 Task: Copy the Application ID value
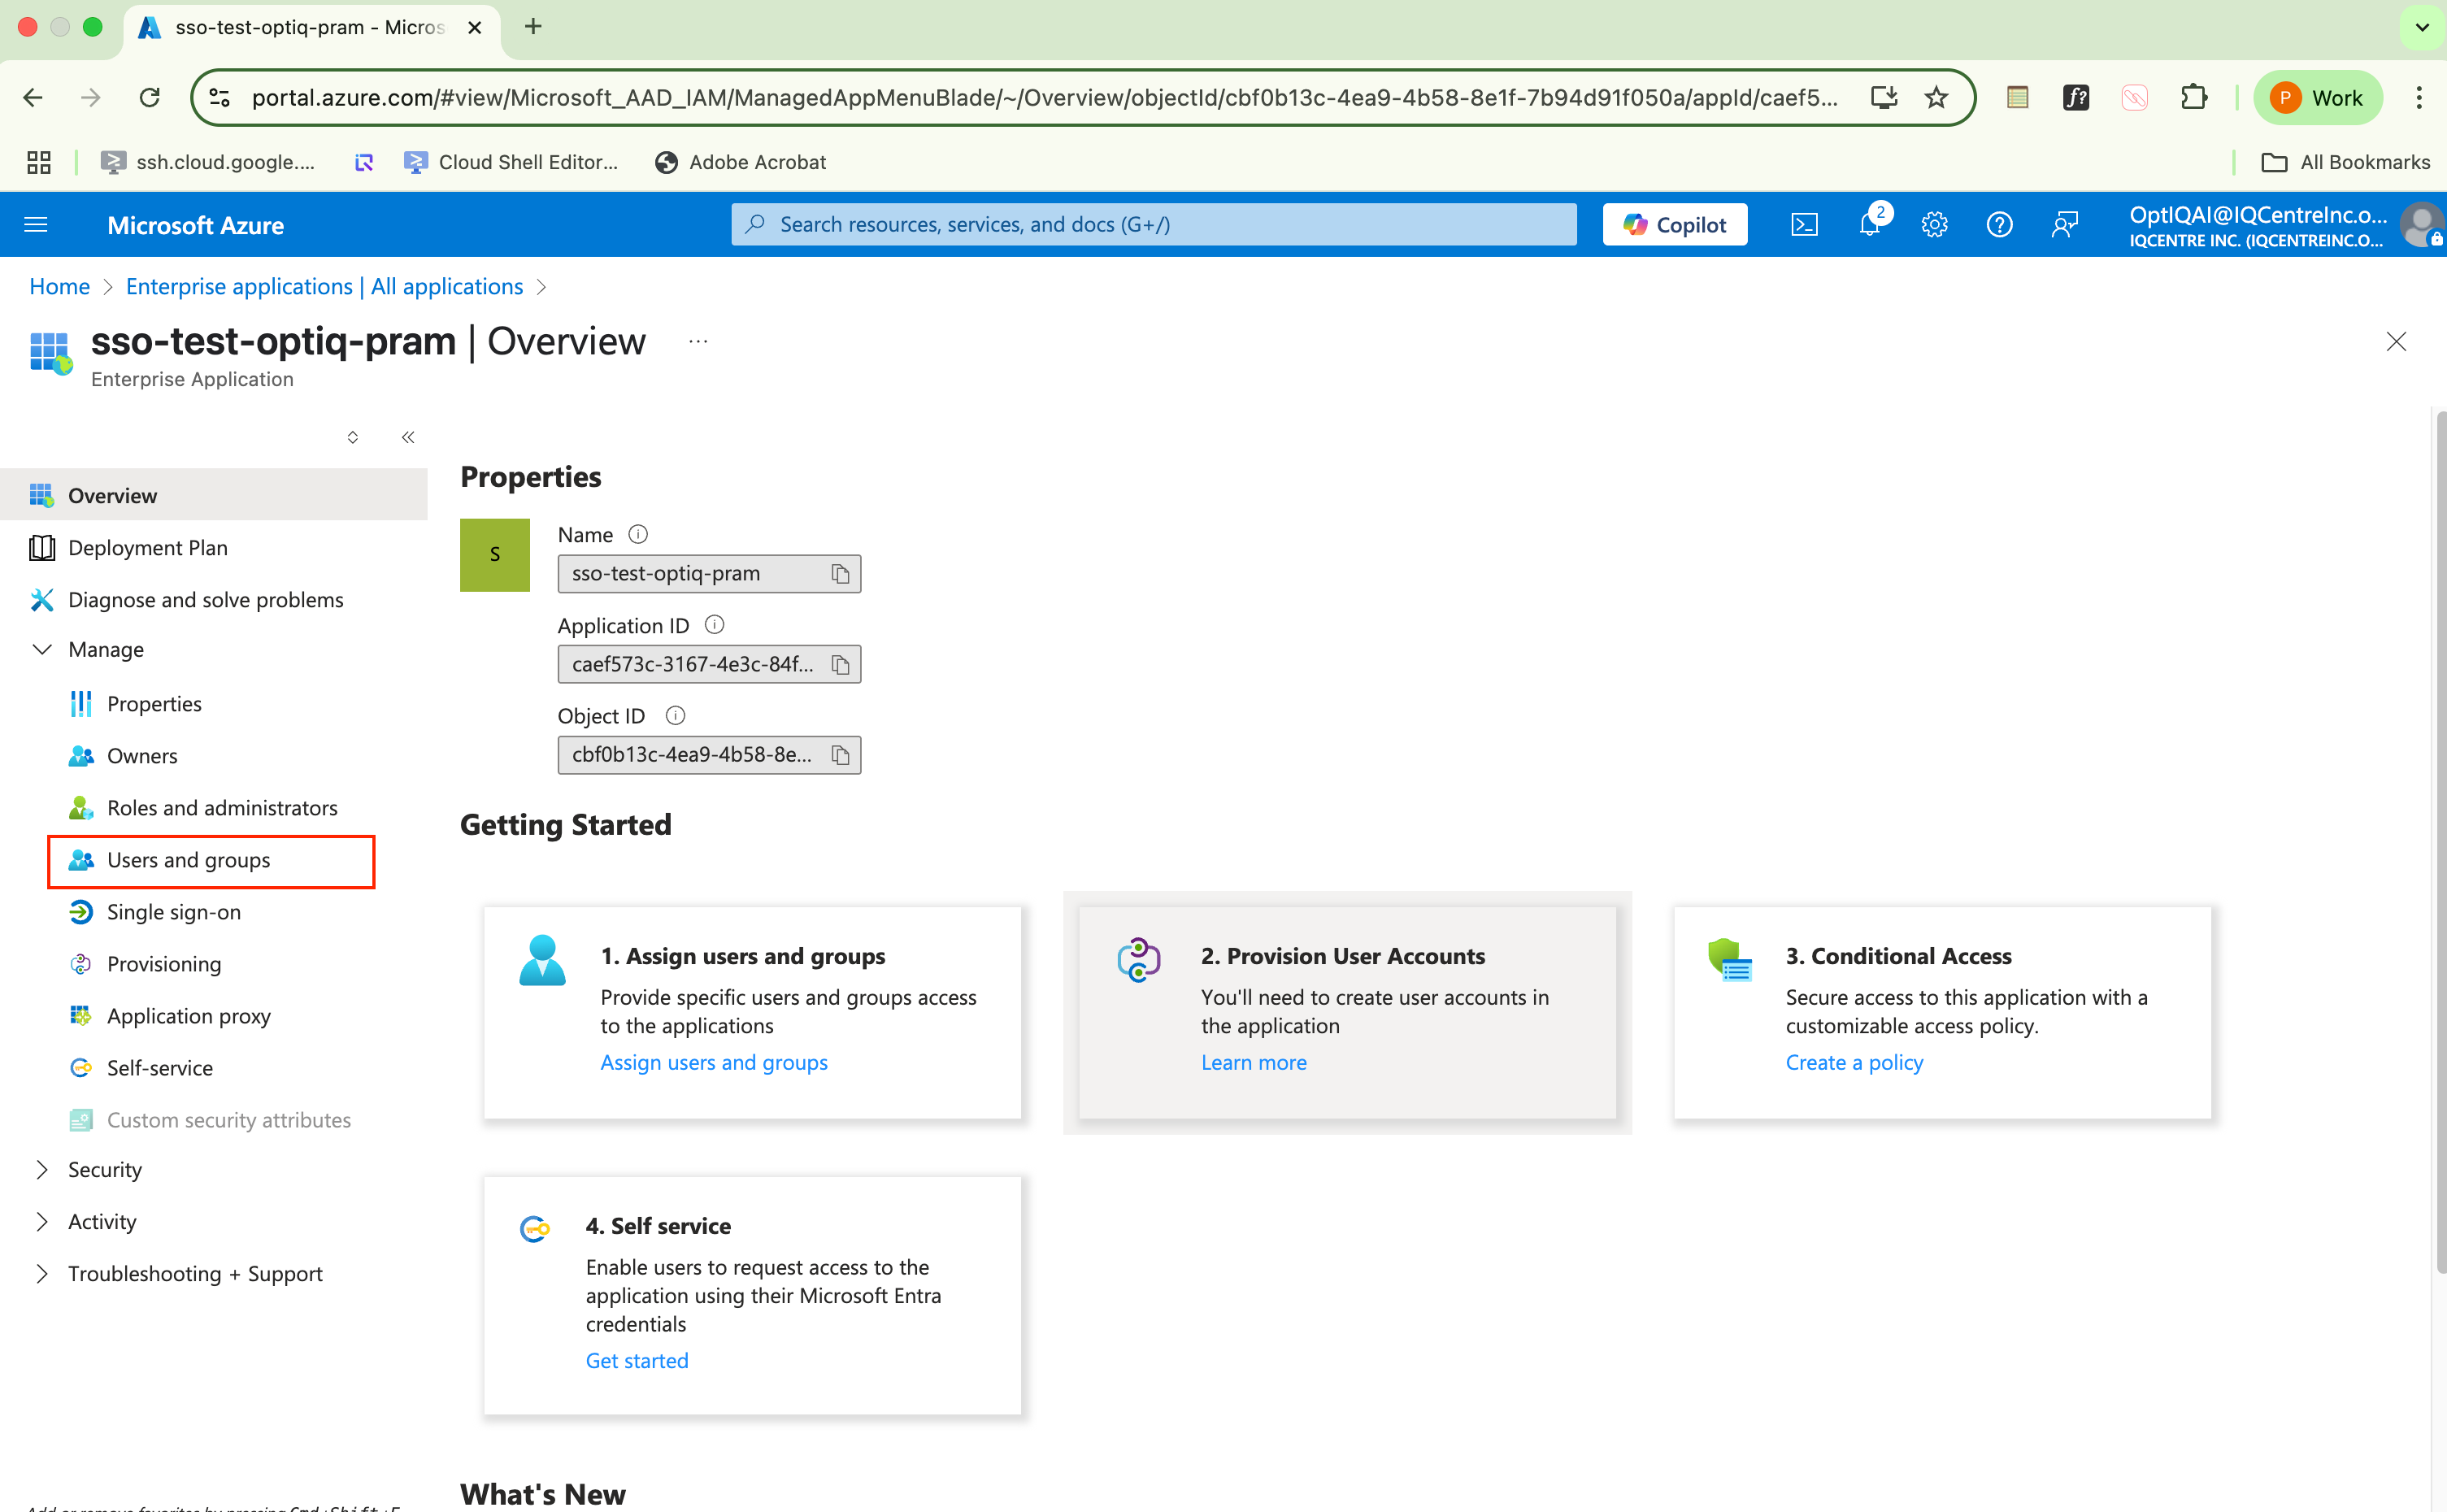coord(840,665)
